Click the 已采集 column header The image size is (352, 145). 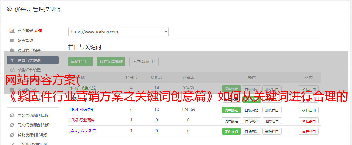[x=188, y=77]
